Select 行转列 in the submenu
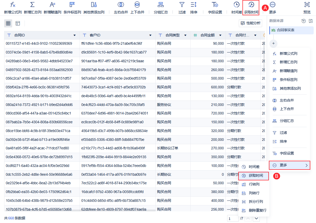Viewport: 316px width, 223px height. pos(254,184)
